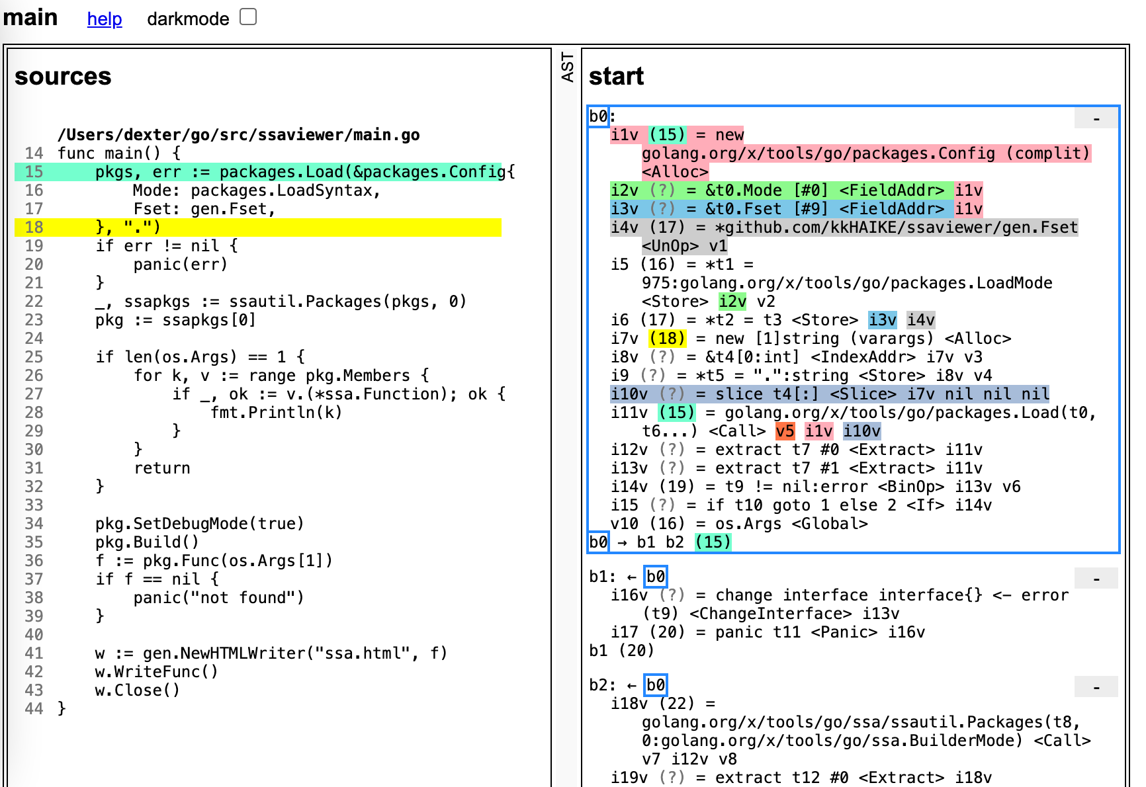Click the 'b1 (20)' block footer
This screenshot has height=787, width=1146.
pyautogui.click(x=621, y=651)
